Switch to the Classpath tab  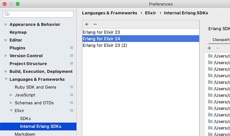pos(221,40)
